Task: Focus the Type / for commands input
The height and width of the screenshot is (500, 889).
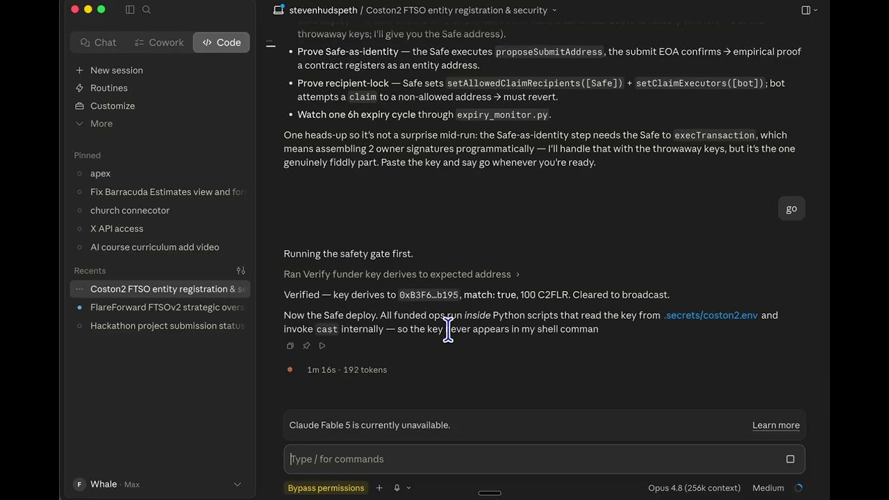Action: (535, 459)
